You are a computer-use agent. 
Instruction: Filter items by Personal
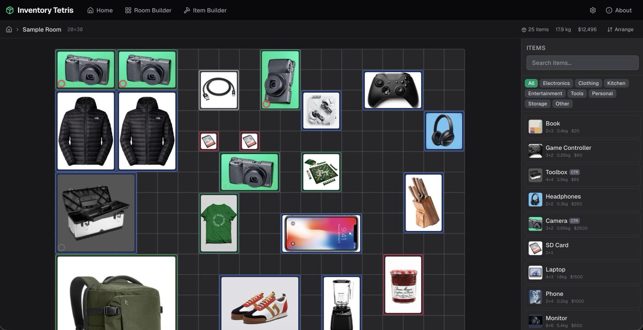[602, 93]
